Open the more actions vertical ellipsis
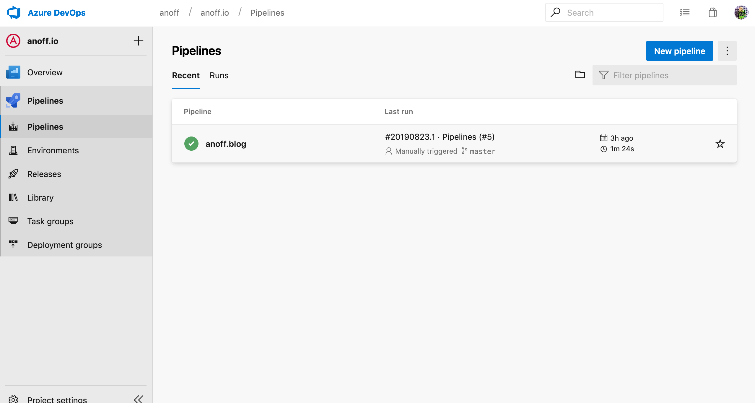755x403 pixels. pyautogui.click(x=727, y=51)
